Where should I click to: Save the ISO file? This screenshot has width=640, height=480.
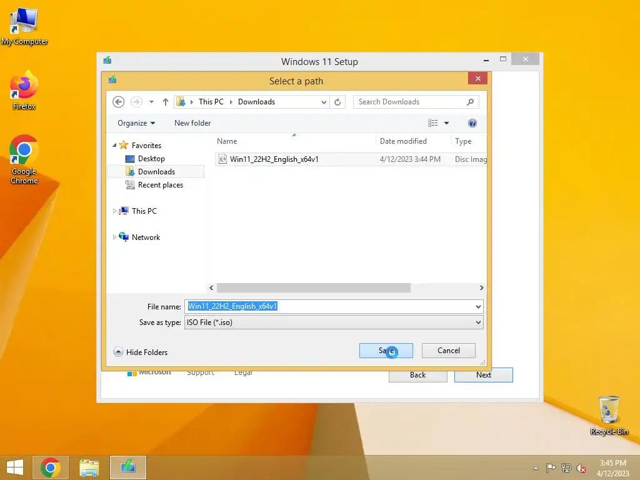pyautogui.click(x=386, y=351)
